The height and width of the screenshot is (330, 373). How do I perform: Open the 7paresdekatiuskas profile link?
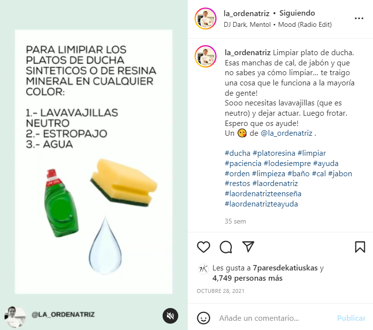click(285, 268)
